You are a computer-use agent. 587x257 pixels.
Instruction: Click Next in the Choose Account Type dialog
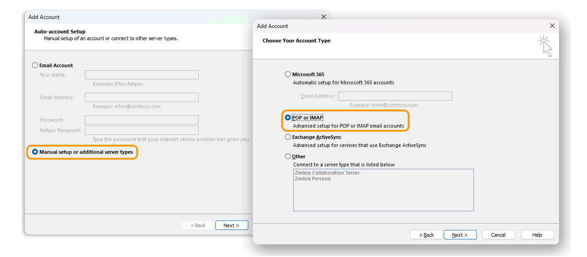pyautogui.click(x=460, y=235)
